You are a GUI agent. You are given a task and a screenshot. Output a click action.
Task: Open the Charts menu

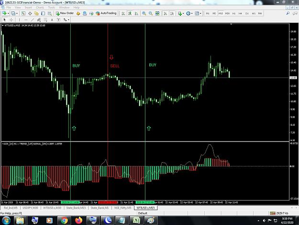point(40,8)
